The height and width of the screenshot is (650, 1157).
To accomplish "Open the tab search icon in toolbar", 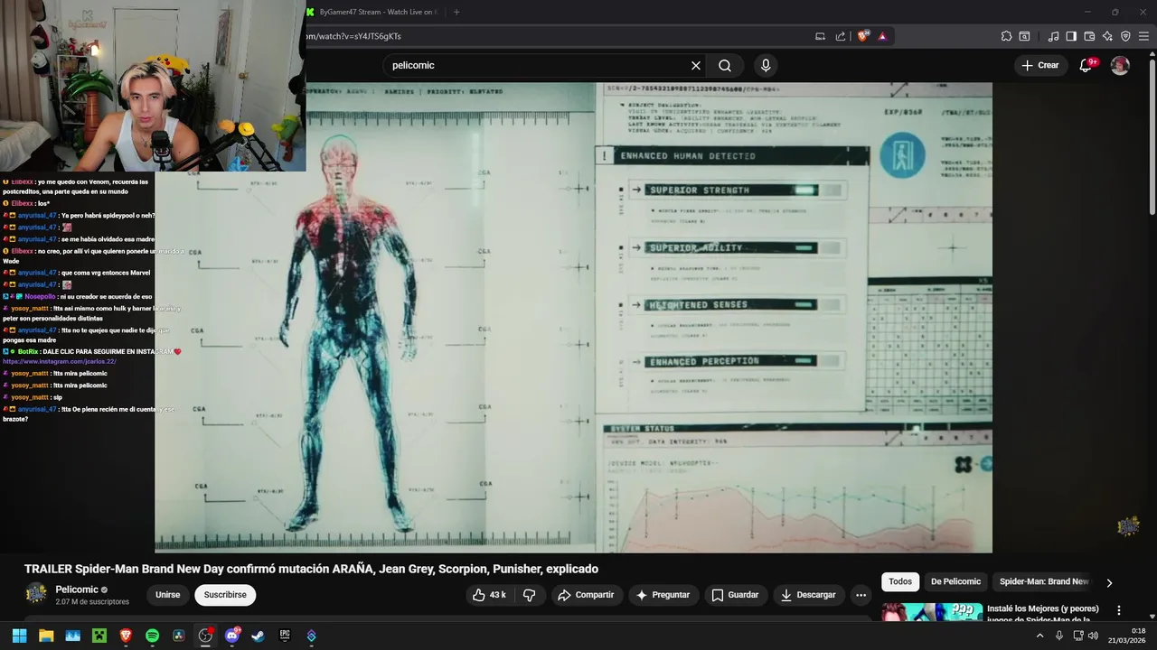I will click(x=1024, y=36).
